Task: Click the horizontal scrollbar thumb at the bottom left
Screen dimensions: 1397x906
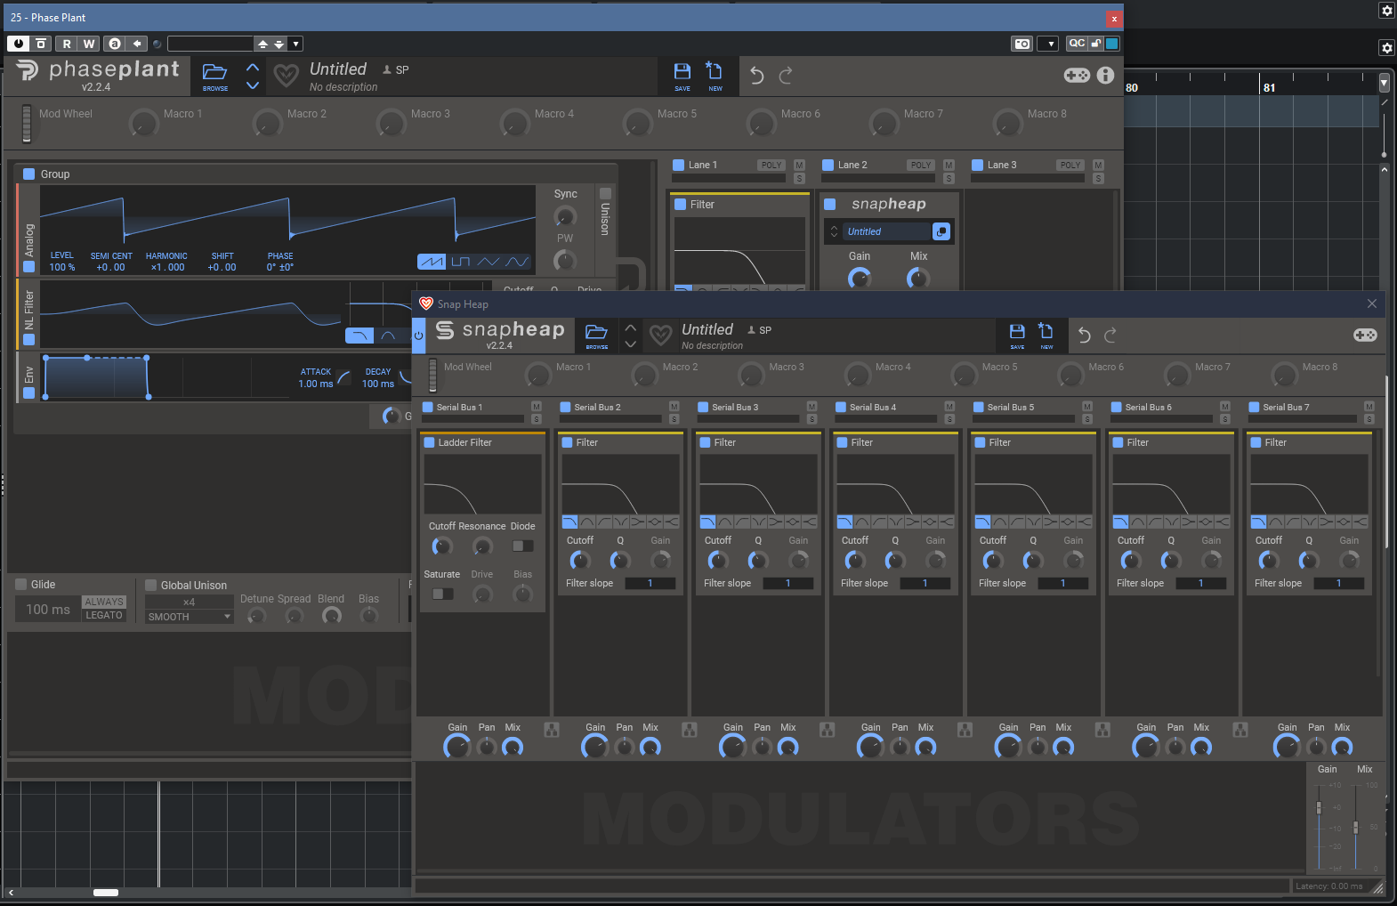Action: pos(106,893)
